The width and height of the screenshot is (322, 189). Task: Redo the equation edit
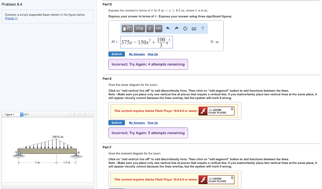[177, 29]
